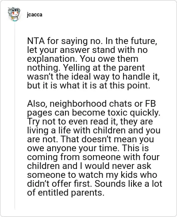This screenshot has height=217, width=177.
Task: Click the text 'Yelling at the parent'
Action: (104, 68)
